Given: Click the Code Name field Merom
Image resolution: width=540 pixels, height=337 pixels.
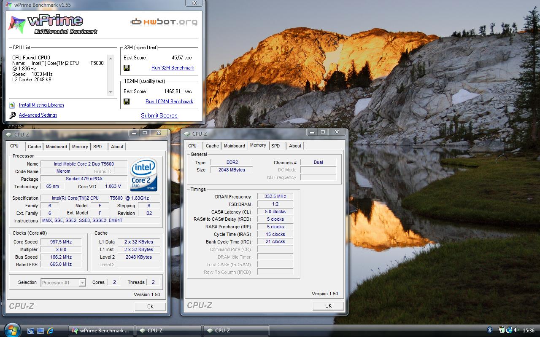Looking at the screenshot, I should tap(63, 171).
